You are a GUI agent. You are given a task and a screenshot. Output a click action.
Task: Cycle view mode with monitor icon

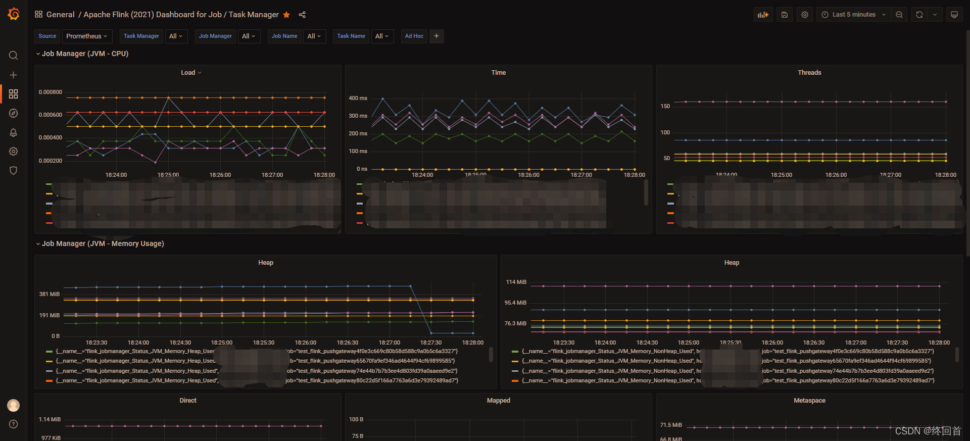pos(954,15)
